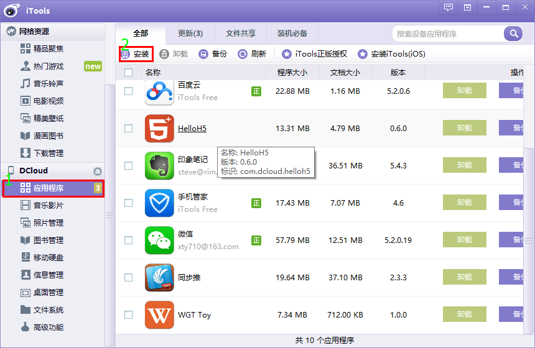
Task: Click 安装iTools(iOS)
Action: pos(391,54)
